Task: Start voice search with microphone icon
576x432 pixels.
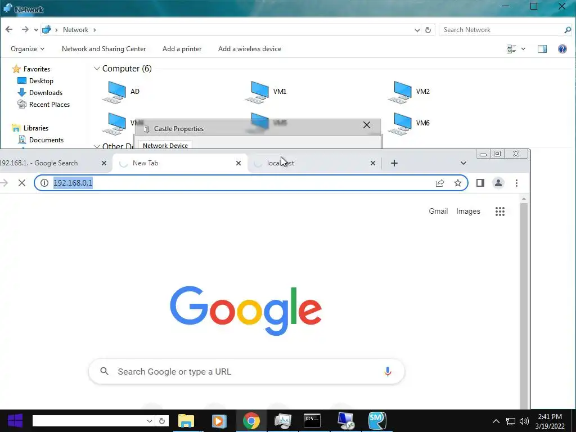Action: click(x=388, y=372)
